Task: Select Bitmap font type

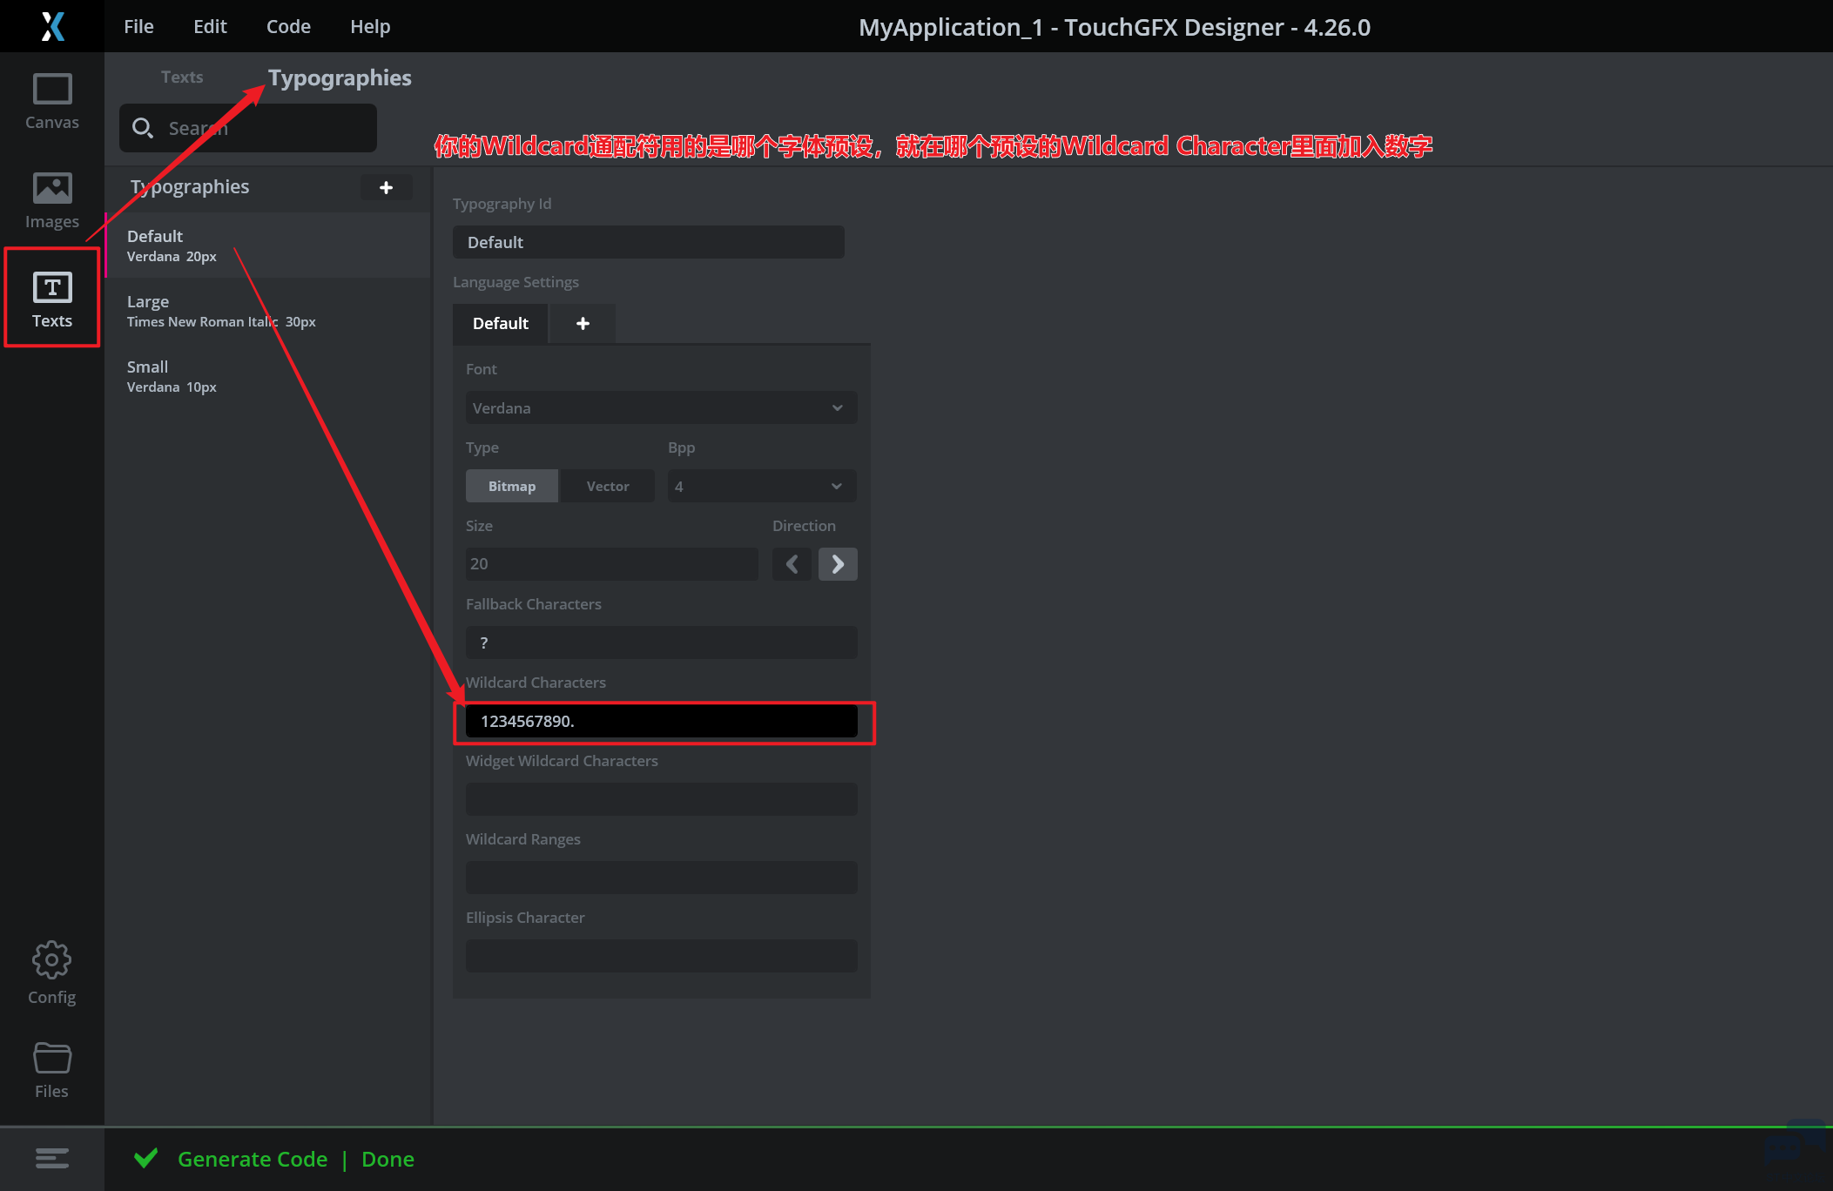Action: (512, 486)
